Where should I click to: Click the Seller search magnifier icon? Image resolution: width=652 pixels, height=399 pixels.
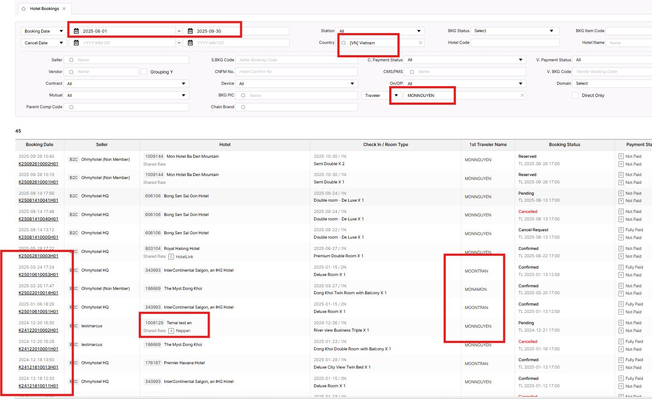click(x=71, y=60)
